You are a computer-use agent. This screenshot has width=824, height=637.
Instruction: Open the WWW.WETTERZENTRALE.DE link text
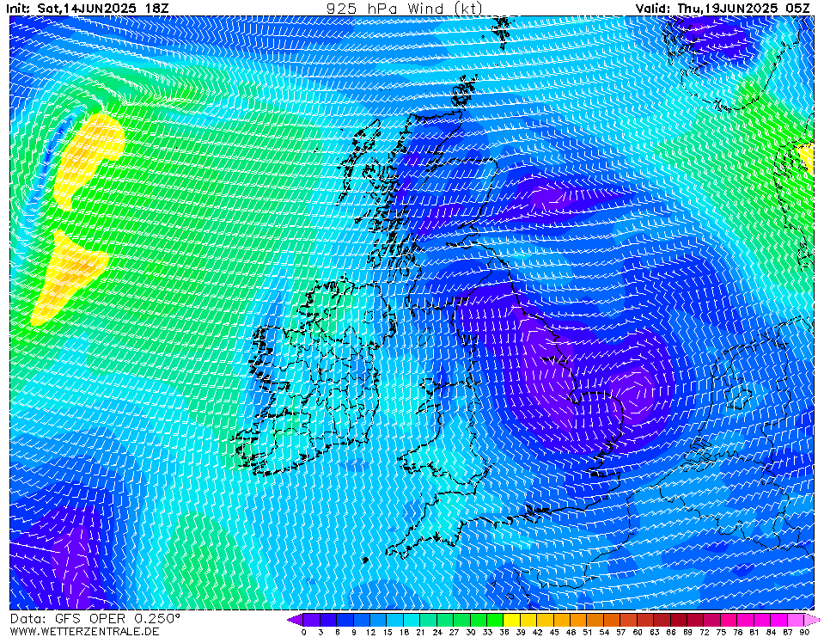point(84,631)
